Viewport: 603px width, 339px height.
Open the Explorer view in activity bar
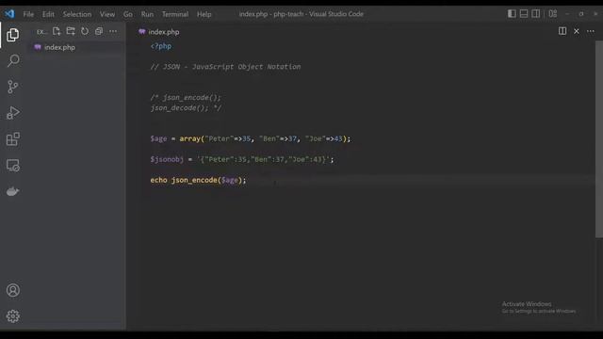(x=12, y=35)
